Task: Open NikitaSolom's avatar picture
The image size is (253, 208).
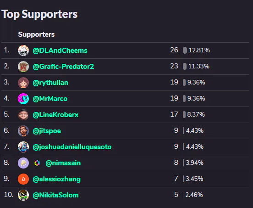Action: point(23,195)
